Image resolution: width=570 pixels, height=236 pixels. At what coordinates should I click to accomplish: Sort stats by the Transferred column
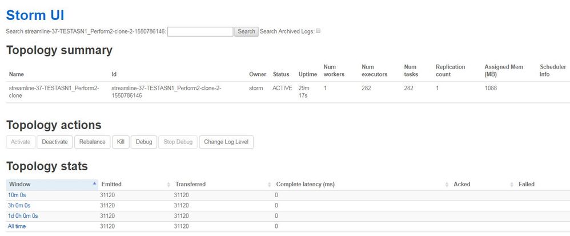tap(222, 184)
